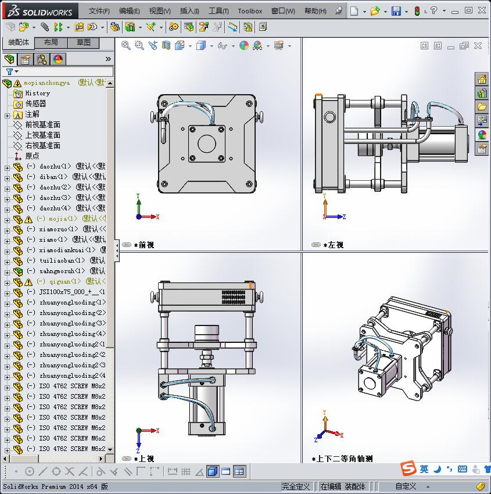Click the 自定义 units status bar entry
Image resolution: width=491 pixels, height=494 pixels.
406,486
